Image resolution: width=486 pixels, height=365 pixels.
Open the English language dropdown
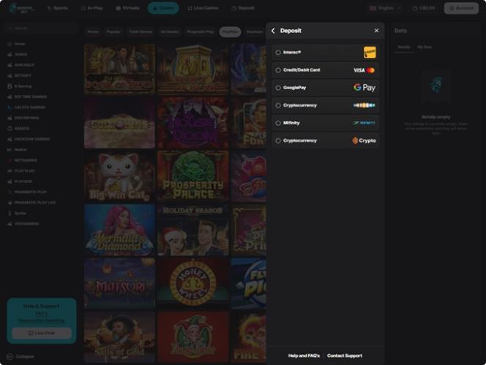385,8
